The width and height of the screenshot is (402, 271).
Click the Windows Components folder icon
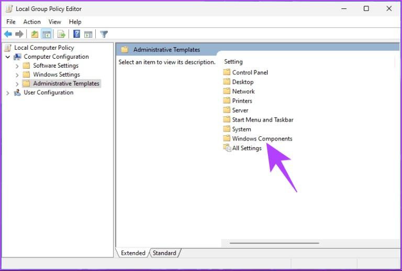[227, 138]
